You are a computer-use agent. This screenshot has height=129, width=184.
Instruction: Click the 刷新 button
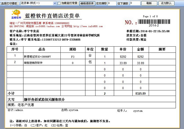(x=149, y=3)
